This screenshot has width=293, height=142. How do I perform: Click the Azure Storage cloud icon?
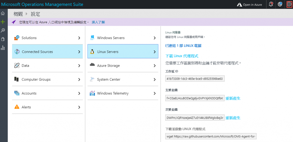[92, 65]
